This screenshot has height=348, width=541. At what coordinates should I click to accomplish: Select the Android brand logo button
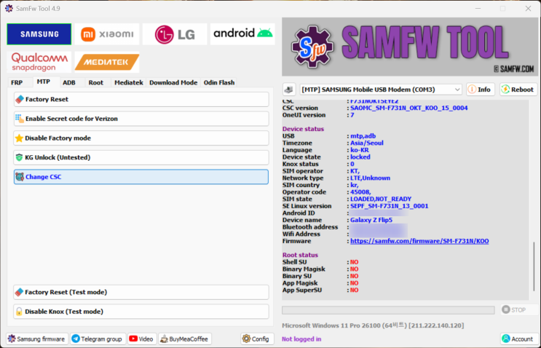pyautogui.click(x=242, y=34)
